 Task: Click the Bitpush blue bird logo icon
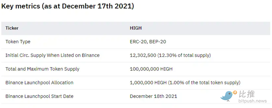(227, 96)
